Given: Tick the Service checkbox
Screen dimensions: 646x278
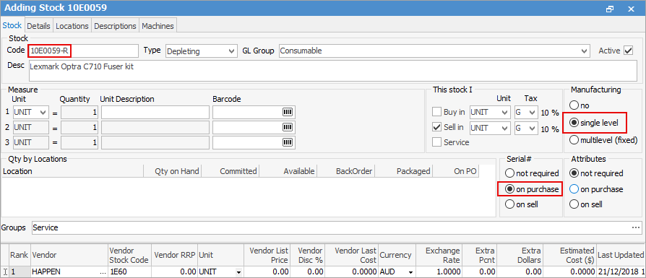Looking at the screenshot, I should (436, 142).
